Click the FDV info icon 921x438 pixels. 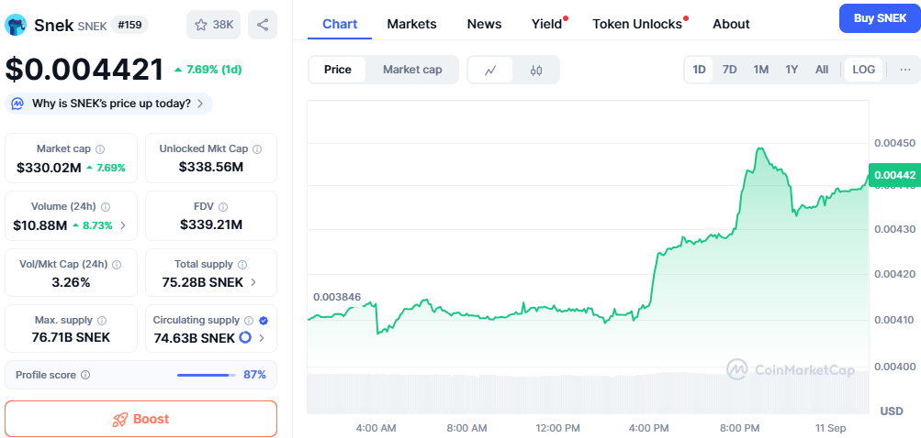tap(223, 207)
